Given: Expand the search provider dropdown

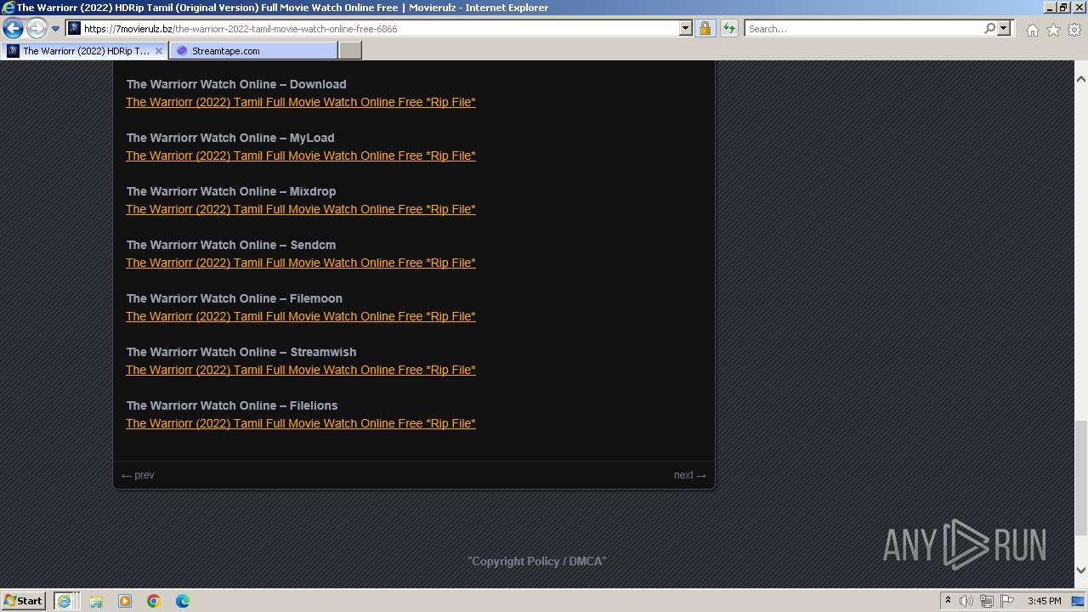Looking at the screenshot, I should click(1004, 29).
